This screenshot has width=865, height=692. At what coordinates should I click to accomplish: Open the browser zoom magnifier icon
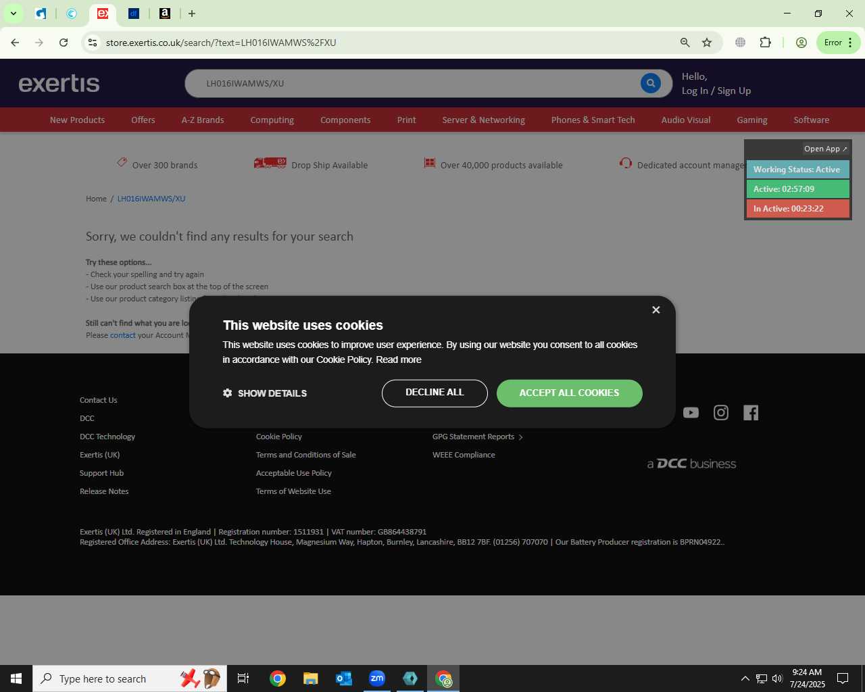pyautogui.click(x=685, y=43)
